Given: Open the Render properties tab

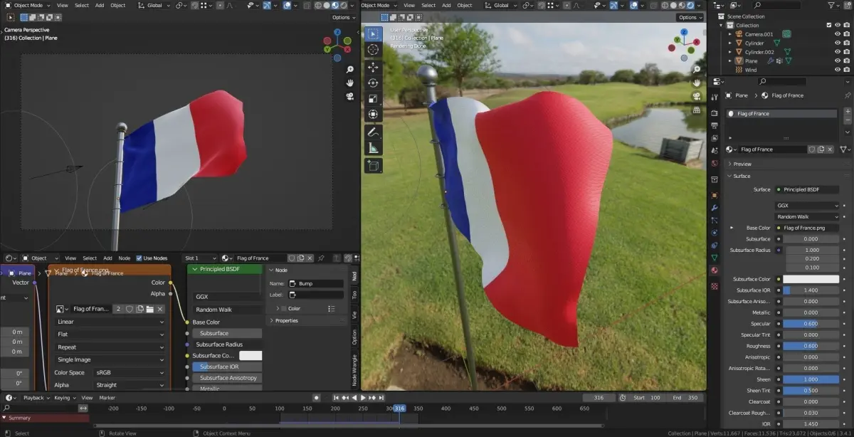Looking at the screenshot, I should [x=715, y=113].
